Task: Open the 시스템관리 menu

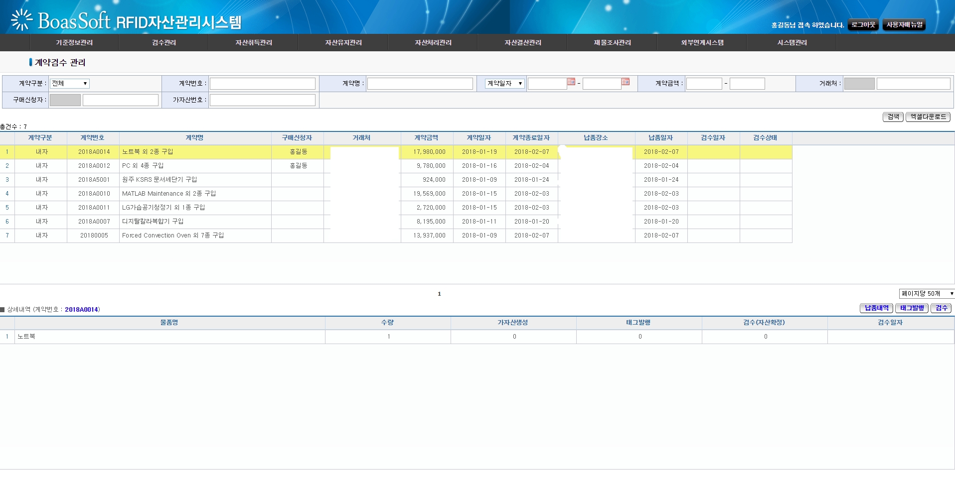Action: coord(792,42)
